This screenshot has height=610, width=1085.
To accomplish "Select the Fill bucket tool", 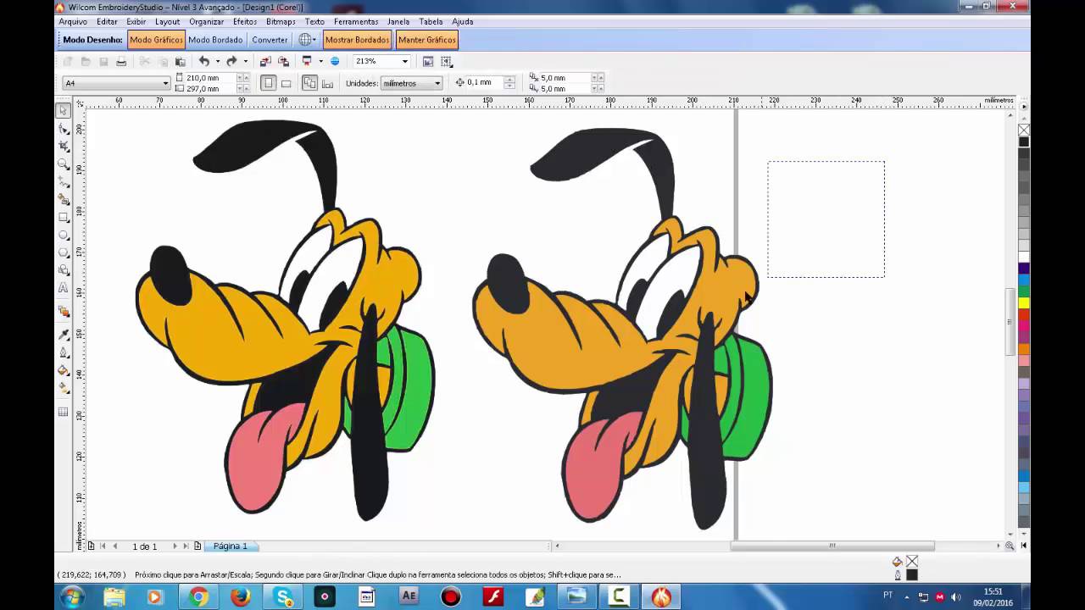I will point(64,370).
